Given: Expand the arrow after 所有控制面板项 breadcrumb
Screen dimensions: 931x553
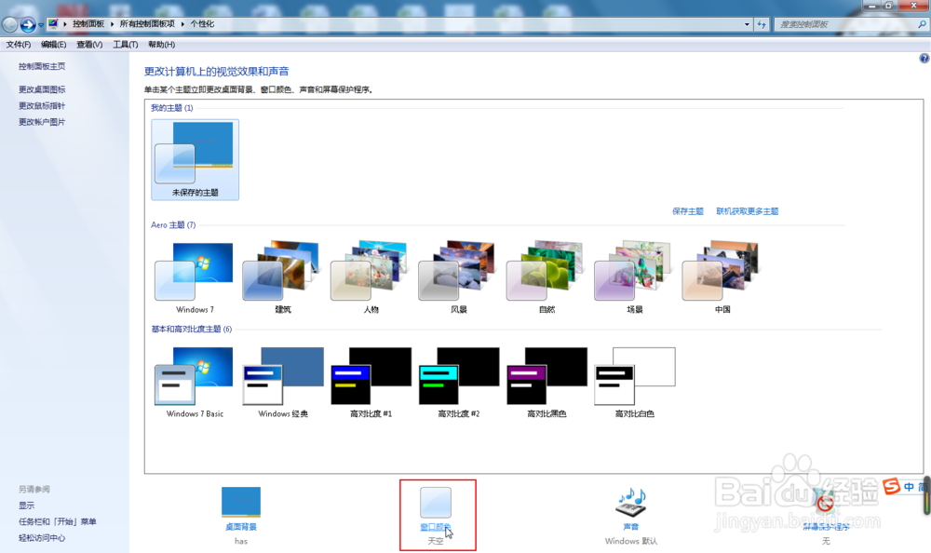Looking at the screenshot, I should (x=182, y=24).
